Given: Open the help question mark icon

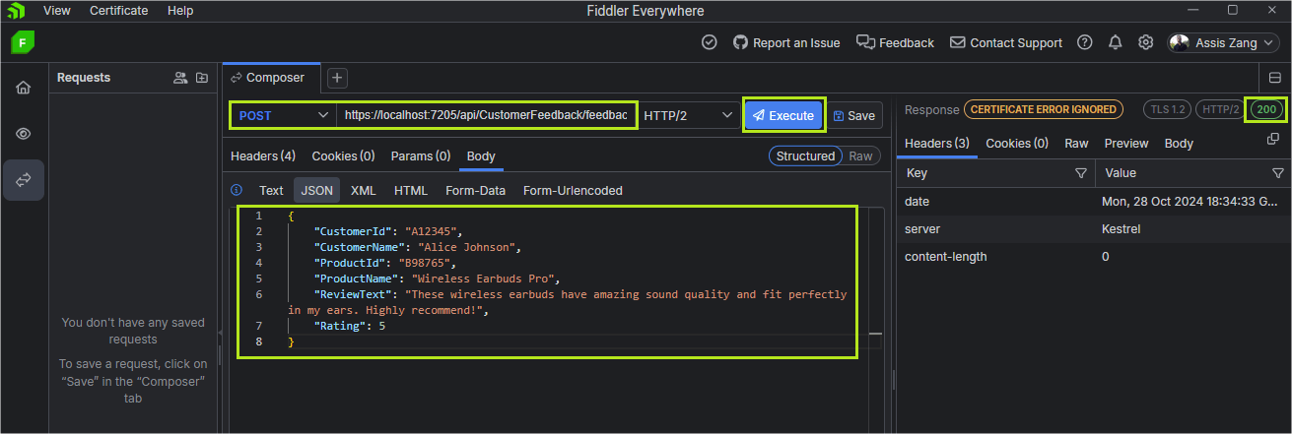Looking at the screenshot, I should (1085, 42).
